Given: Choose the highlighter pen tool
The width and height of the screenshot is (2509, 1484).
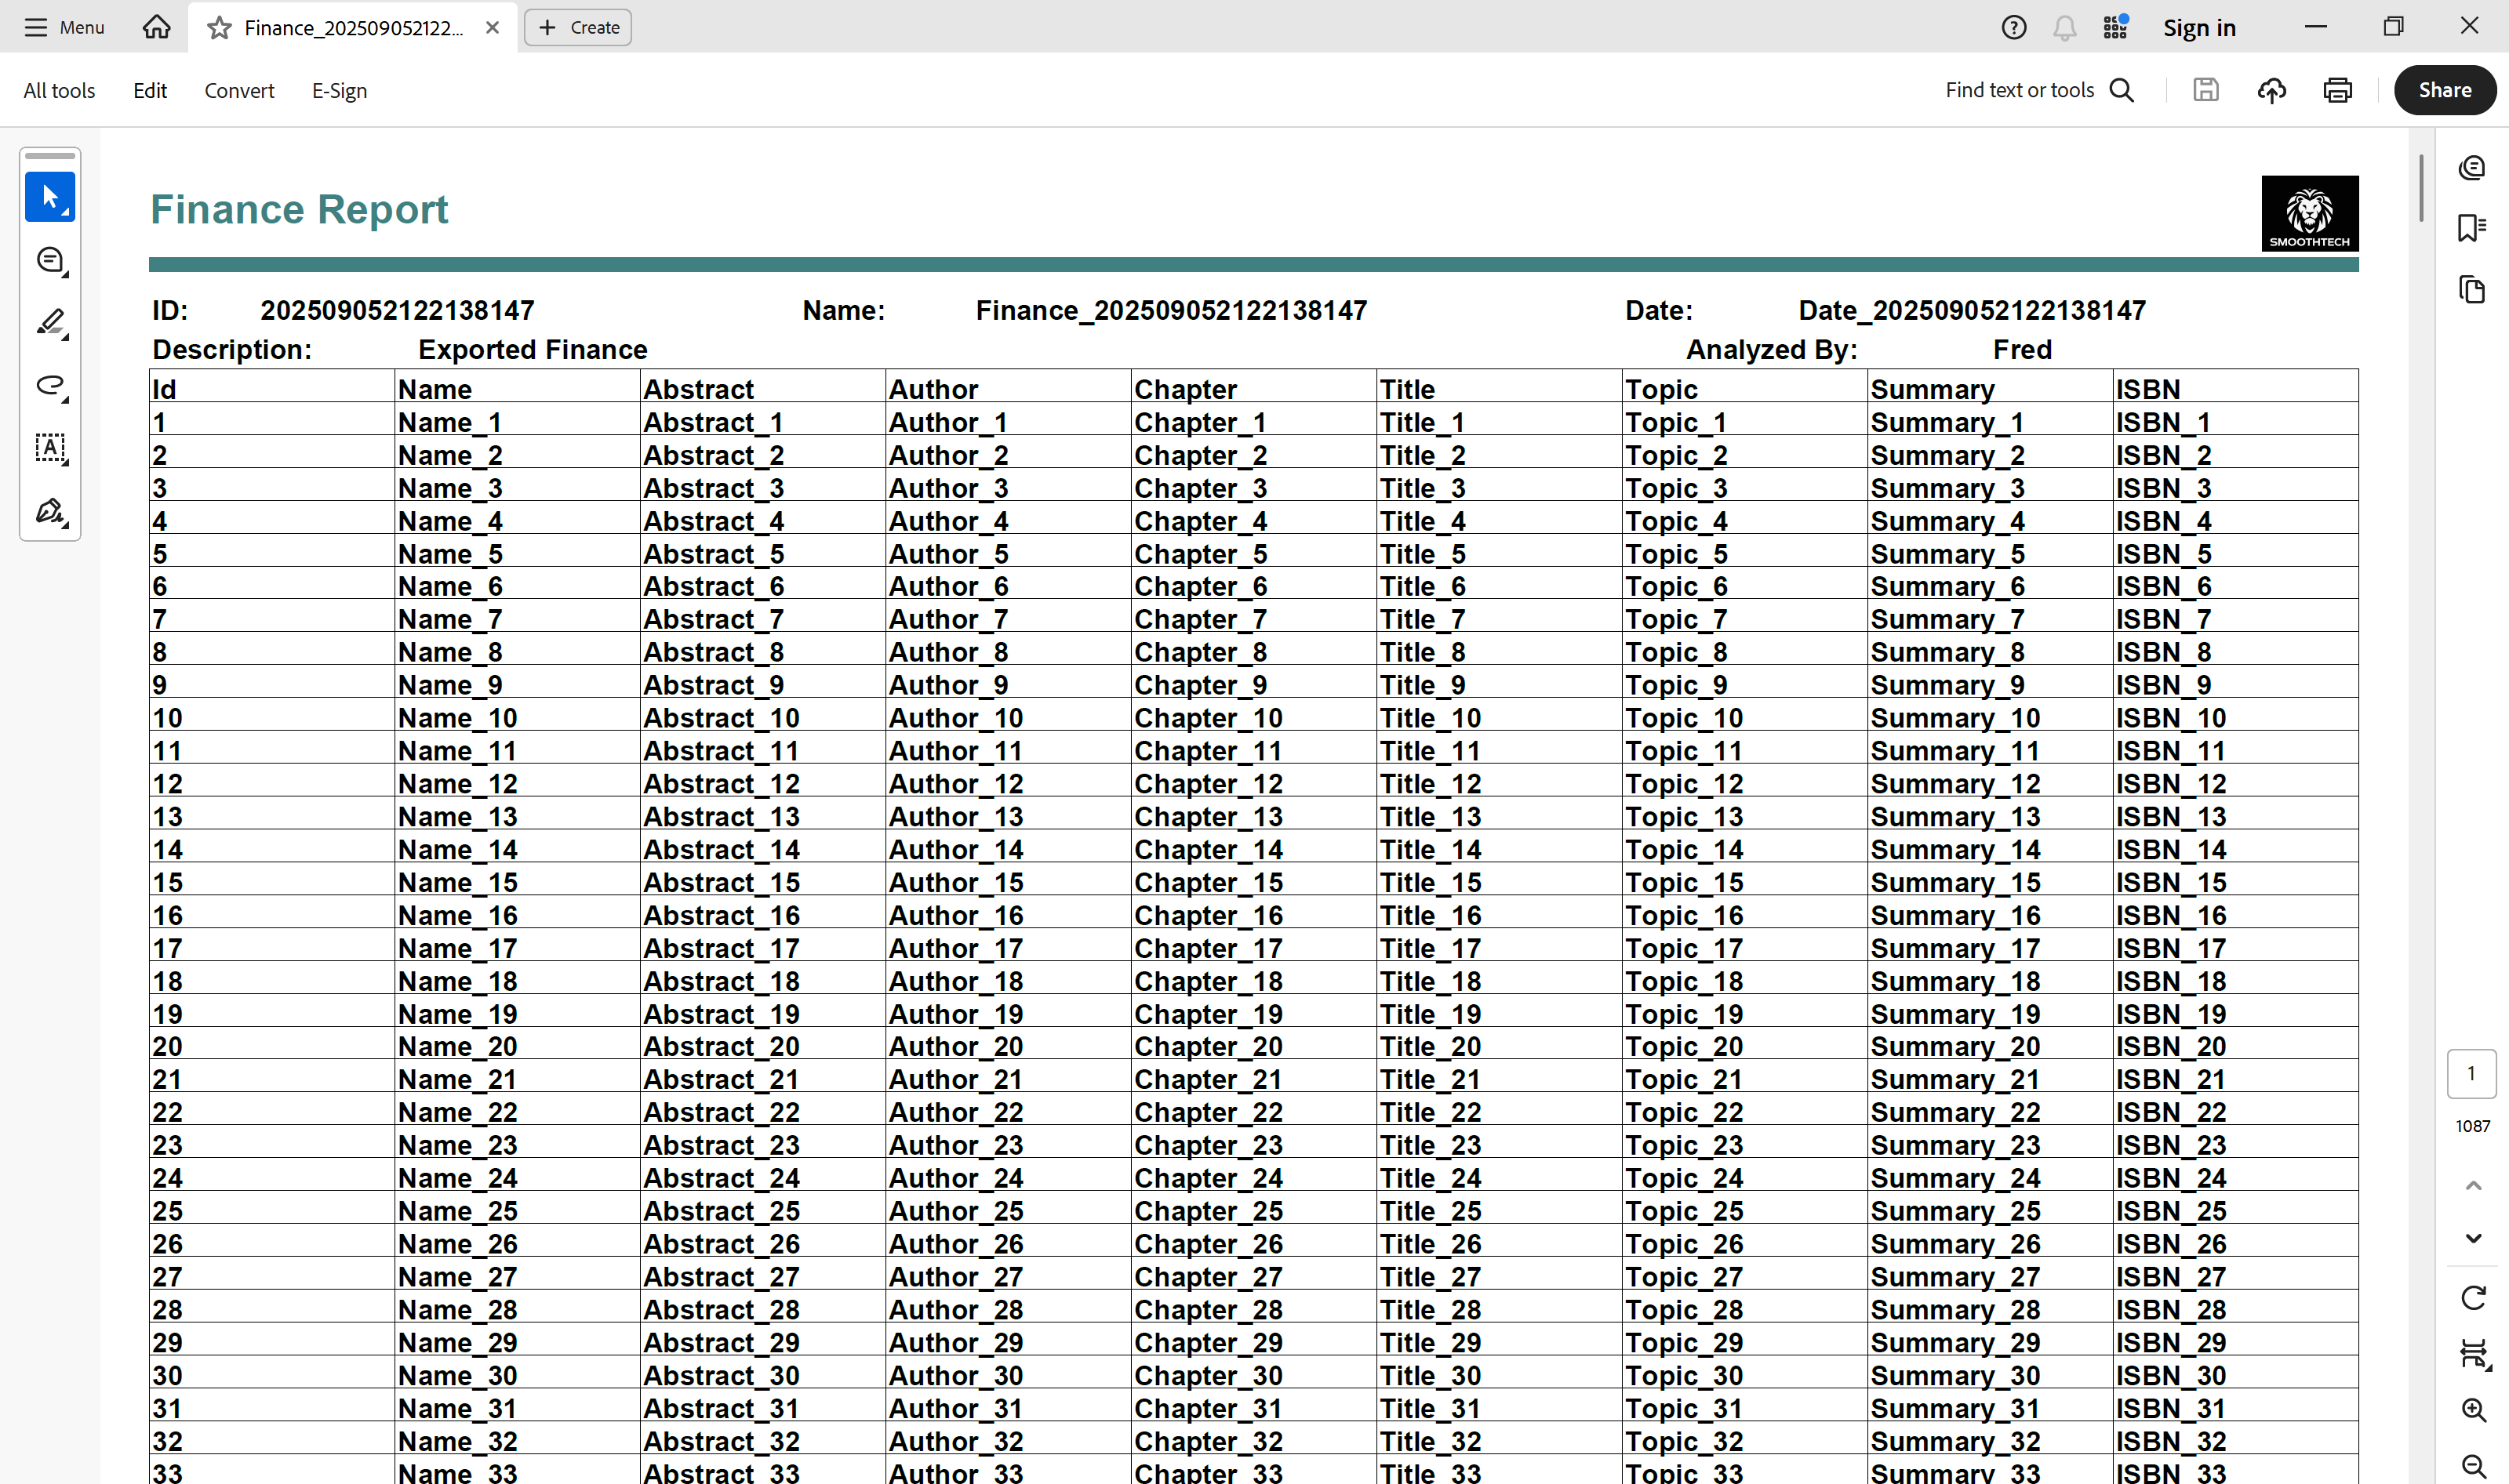Looking at the screenshot, I should (x=49, y=323).
